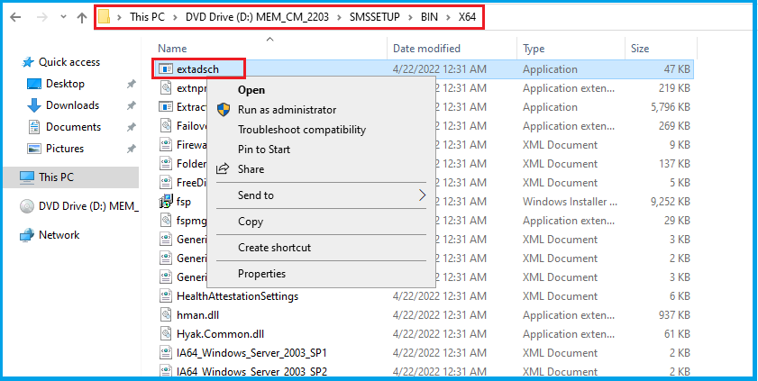Sort files by the Name column header
The image size is (758, 381).
click(x=172, y=49)
